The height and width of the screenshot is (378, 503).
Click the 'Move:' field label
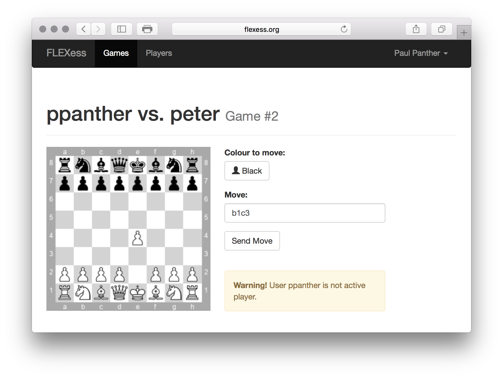tap(236, 195)
